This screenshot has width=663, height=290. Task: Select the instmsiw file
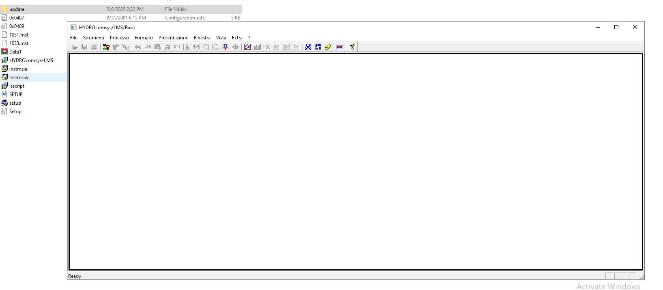[x=19, y=77]
